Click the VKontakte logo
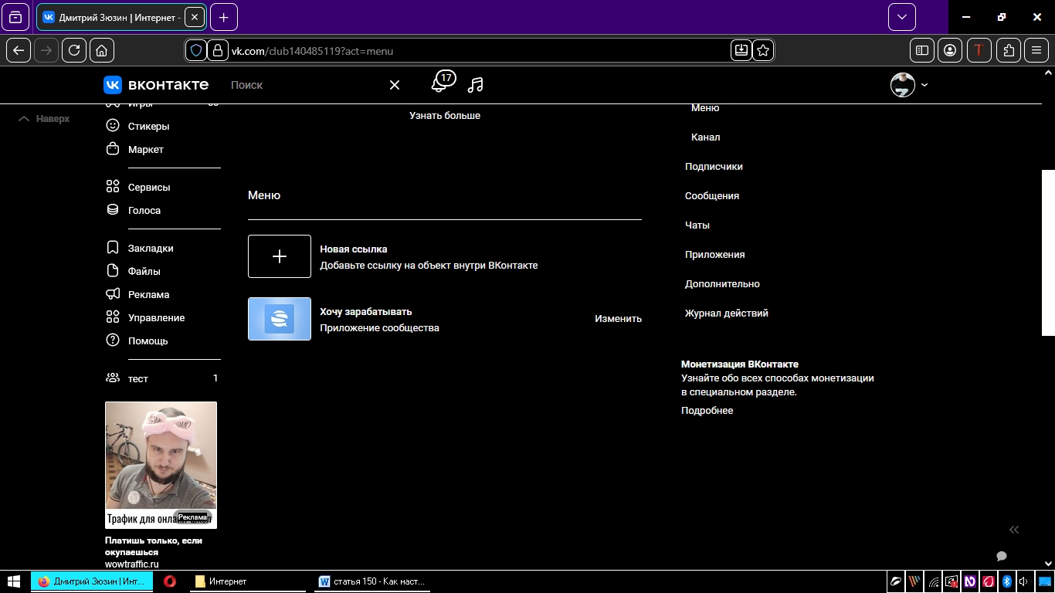1055x593 pixels. pyautogui.click(x=156, y=85)
